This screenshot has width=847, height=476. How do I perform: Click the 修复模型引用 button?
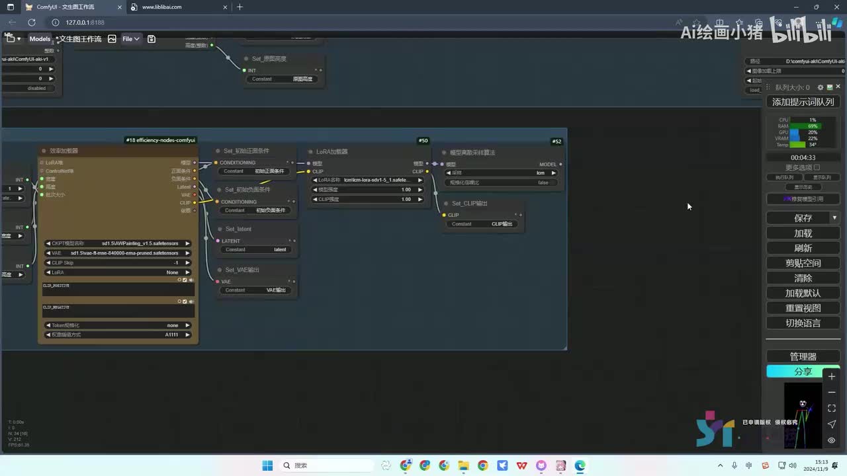click(803, 199)
